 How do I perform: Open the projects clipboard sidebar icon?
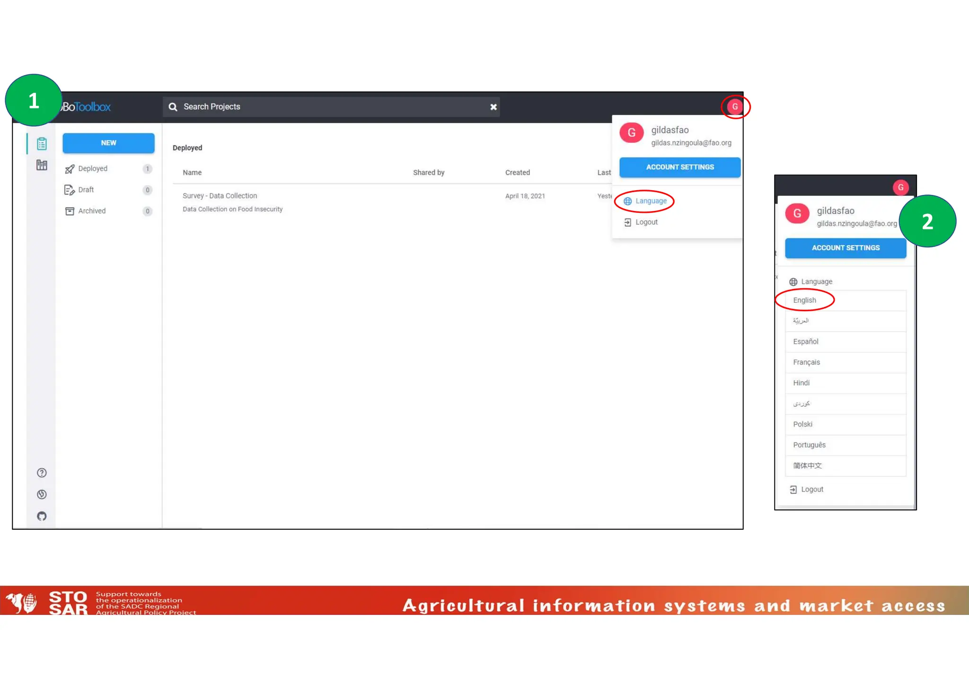[42, 143]
